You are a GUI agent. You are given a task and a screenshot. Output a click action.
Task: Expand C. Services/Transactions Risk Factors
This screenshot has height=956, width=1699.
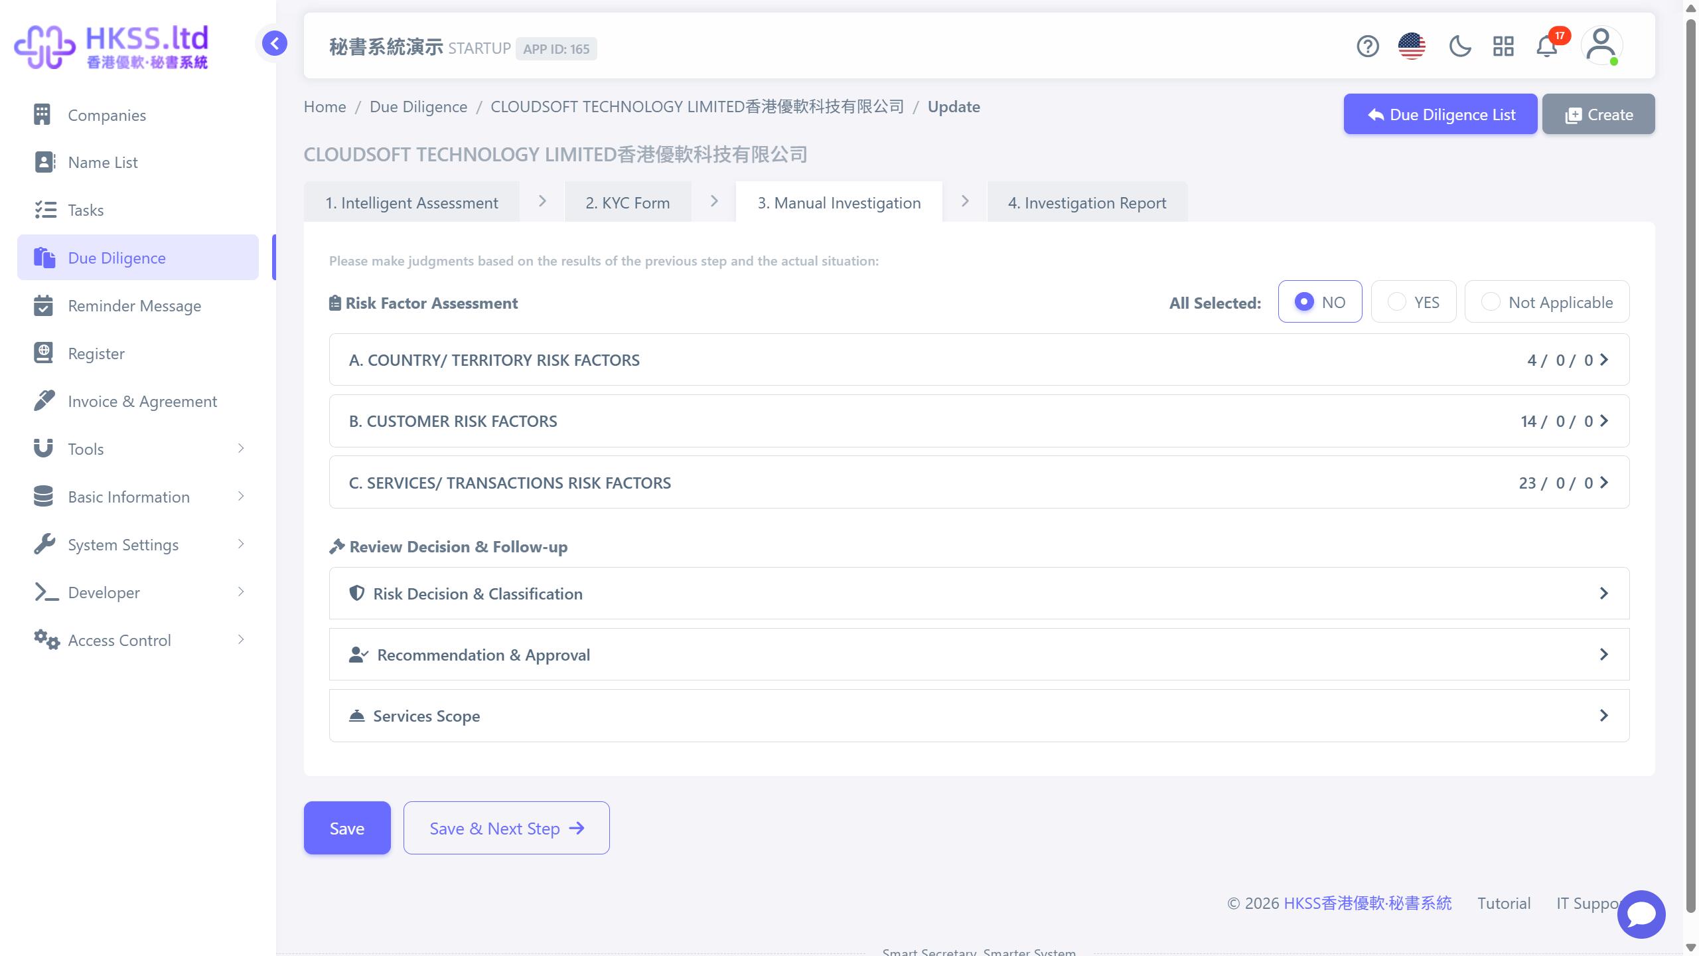pyautogui.click(x=979, y=483)
